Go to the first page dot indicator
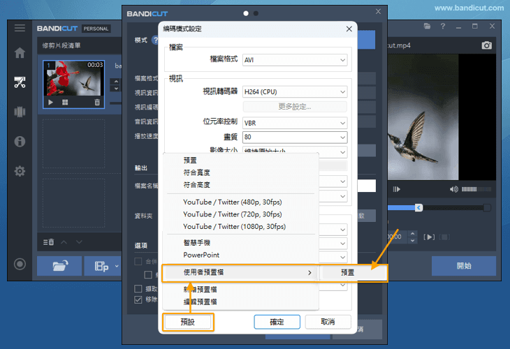The image size is (510, 349). coord(246,13)
